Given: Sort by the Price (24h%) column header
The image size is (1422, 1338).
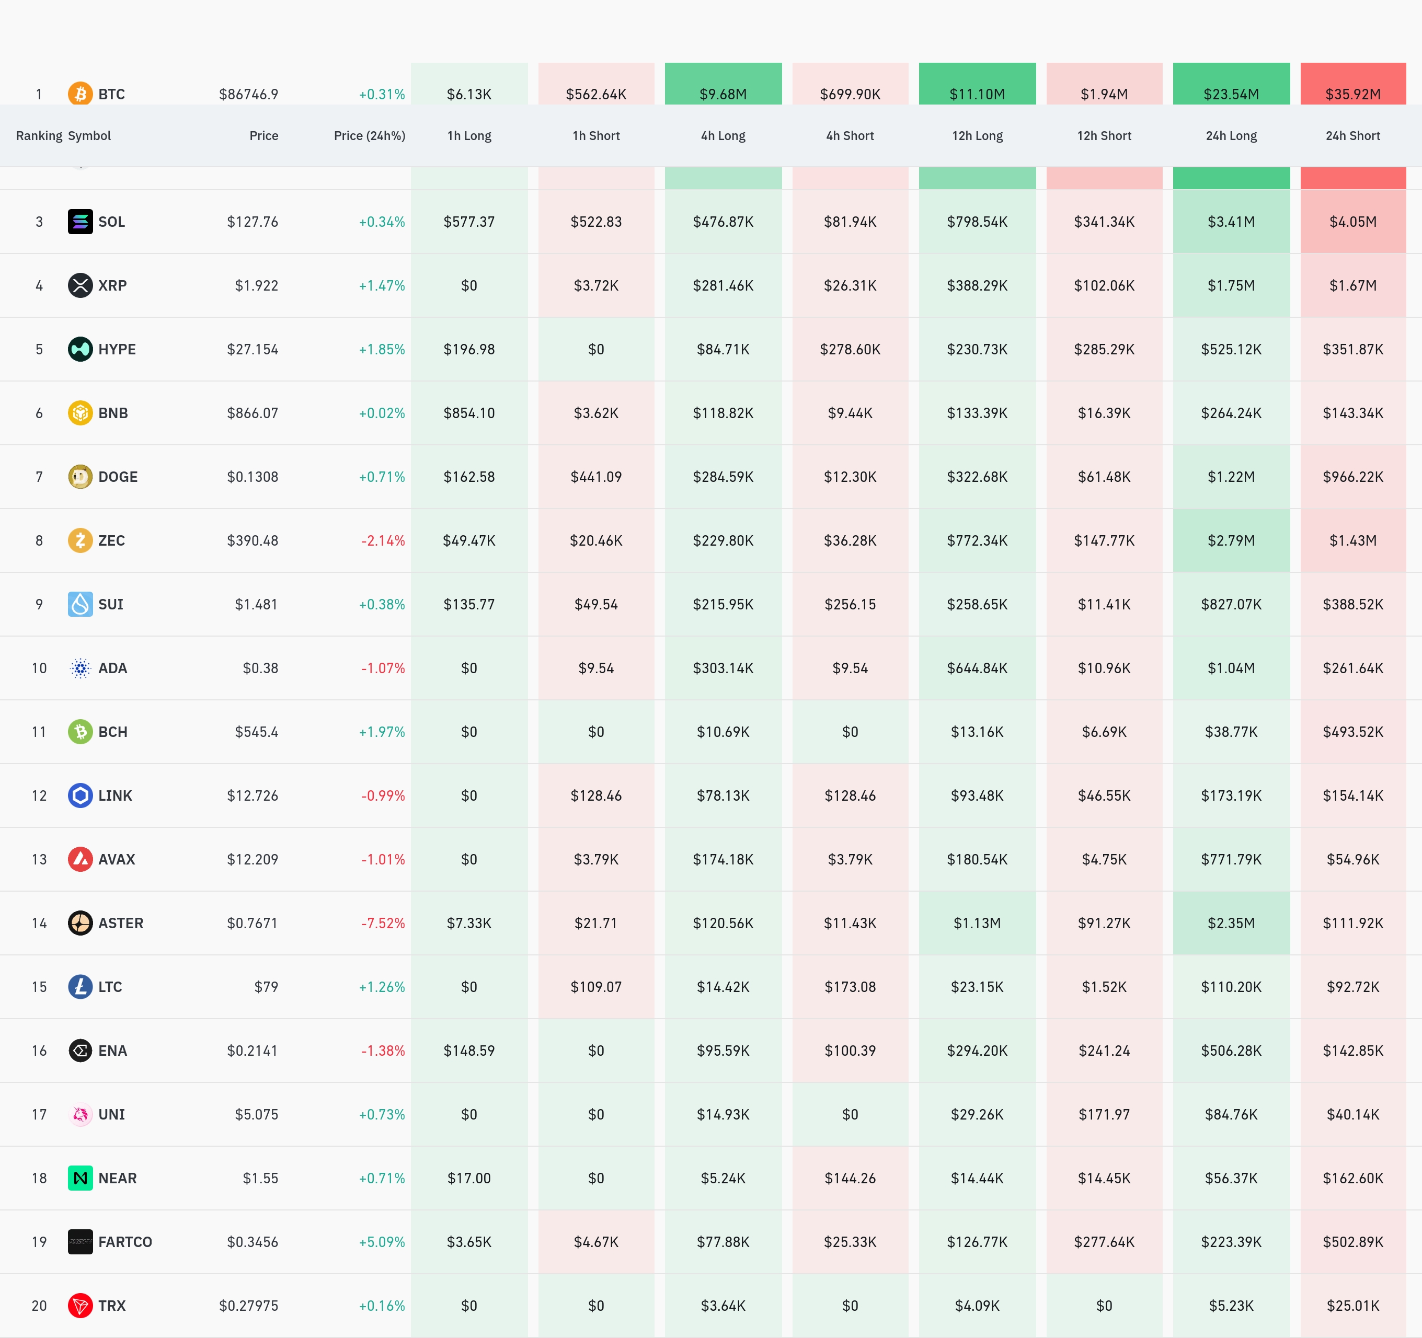Looking at the screenshot, I should tap(369, 136).
